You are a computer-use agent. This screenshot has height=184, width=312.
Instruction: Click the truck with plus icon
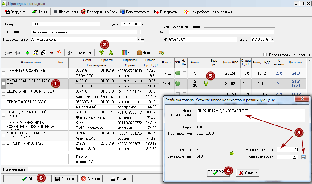point(161,53)
